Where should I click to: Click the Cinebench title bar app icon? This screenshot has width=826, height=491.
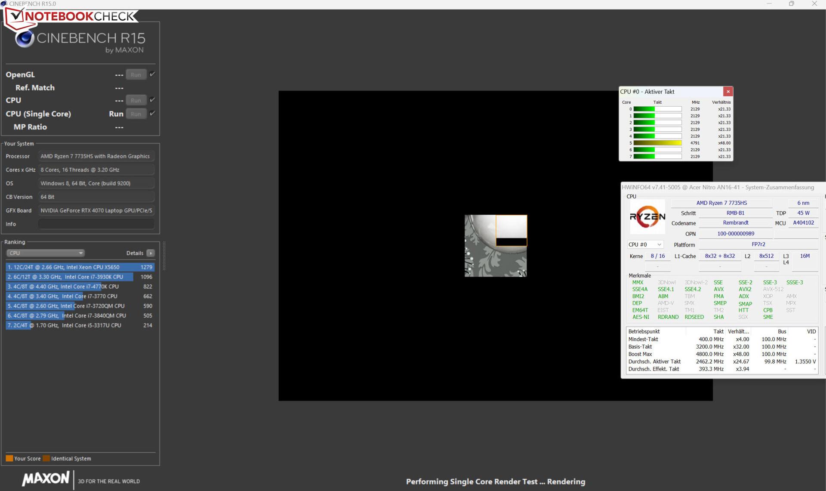pyautogui.click(x=4, y=3)
